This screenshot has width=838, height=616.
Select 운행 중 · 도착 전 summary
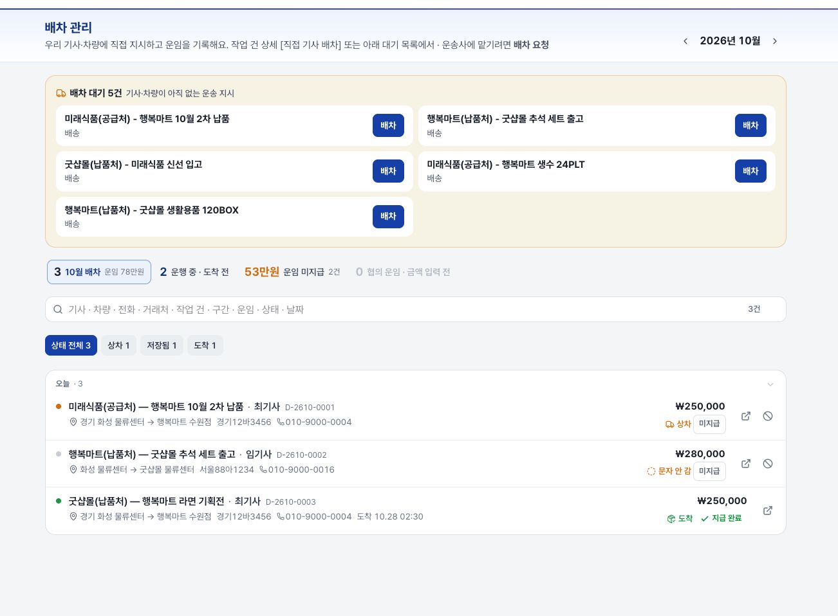(x=194, y=272)
